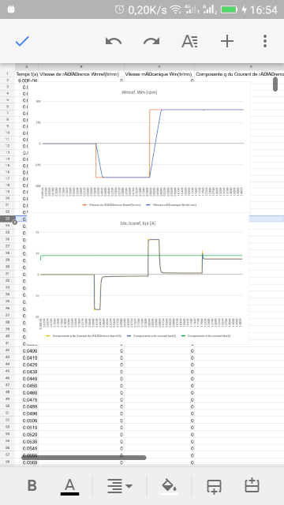Toggle bold formatting
The width and height of the screenshot is (284, 505).
coord(32,485)
